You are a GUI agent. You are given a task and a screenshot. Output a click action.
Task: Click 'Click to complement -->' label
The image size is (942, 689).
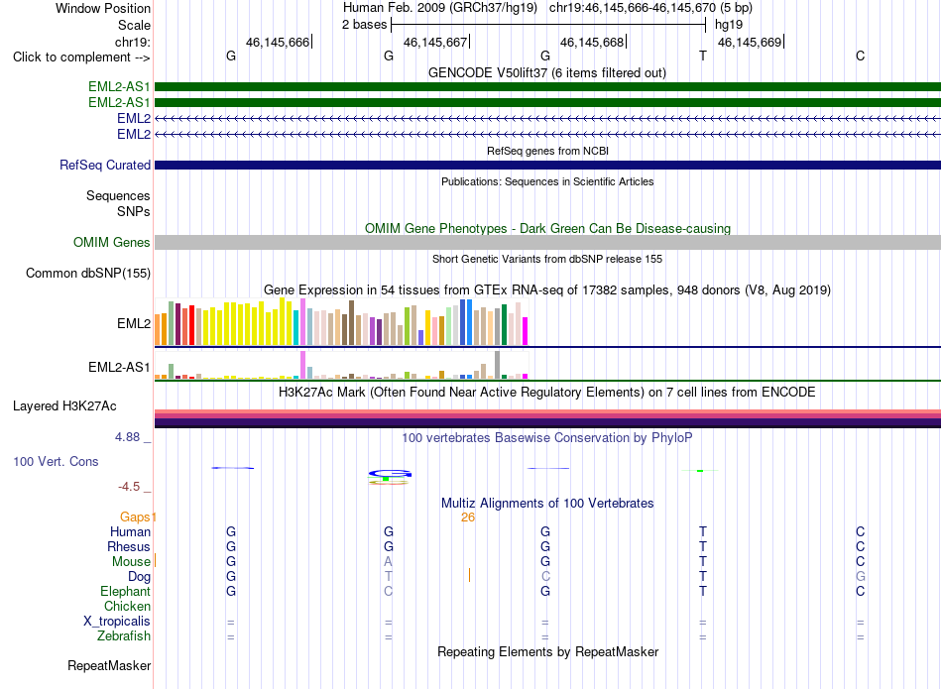[81, 57]
